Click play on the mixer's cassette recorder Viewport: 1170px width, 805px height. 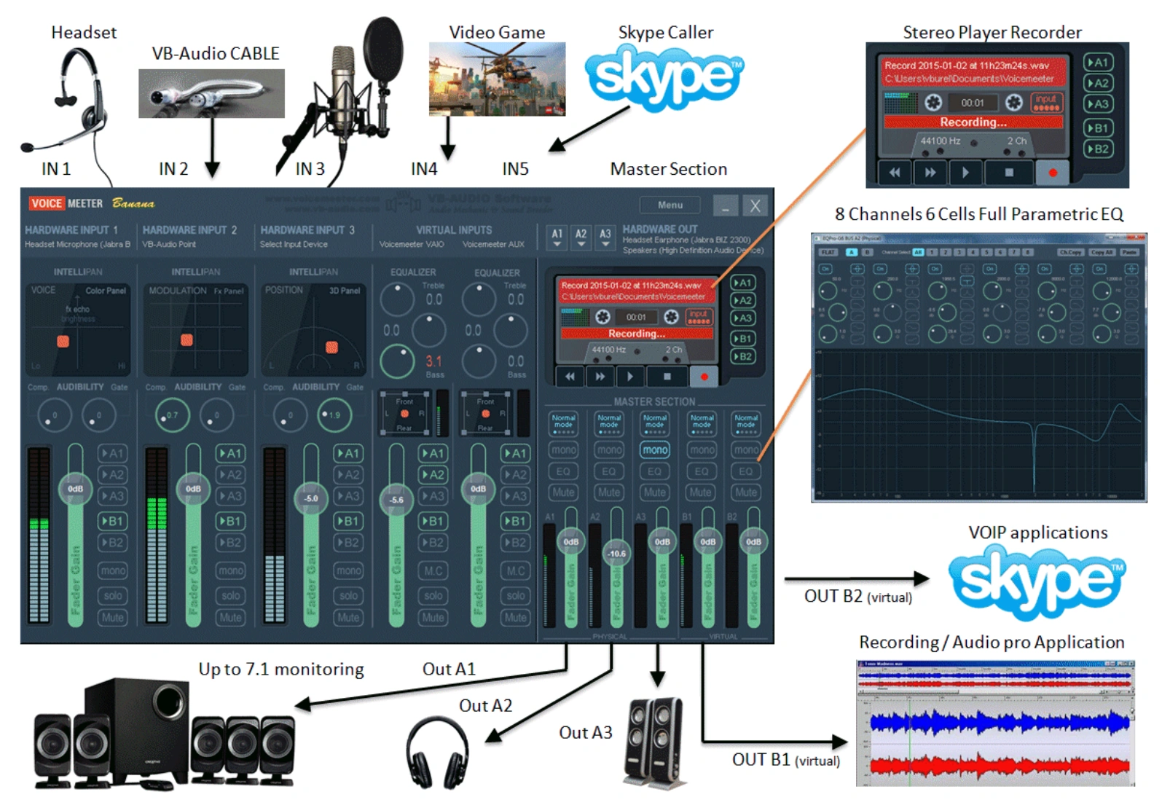click(630, 377)
